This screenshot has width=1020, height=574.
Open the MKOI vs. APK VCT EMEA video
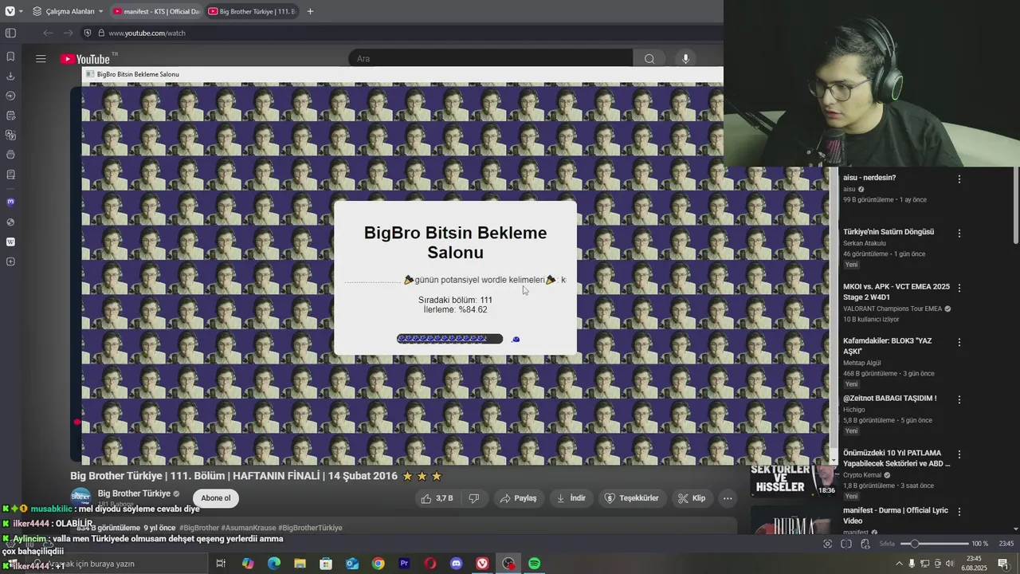click(896, 291)
